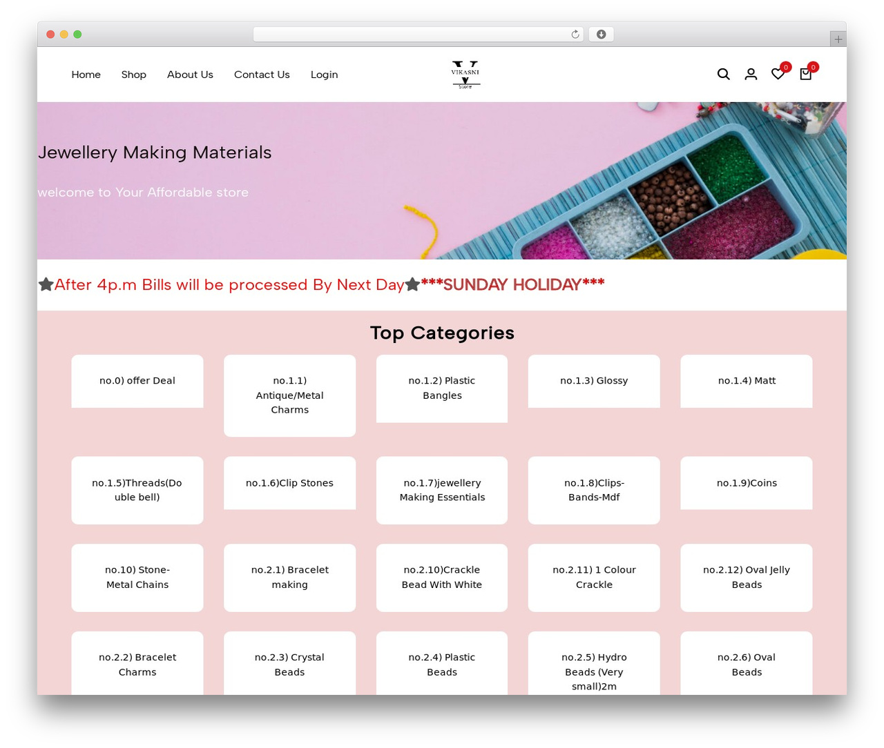Select no.2.4) Plastic Beads category
This screenshot has width=884, height=748.
(442, 664)
